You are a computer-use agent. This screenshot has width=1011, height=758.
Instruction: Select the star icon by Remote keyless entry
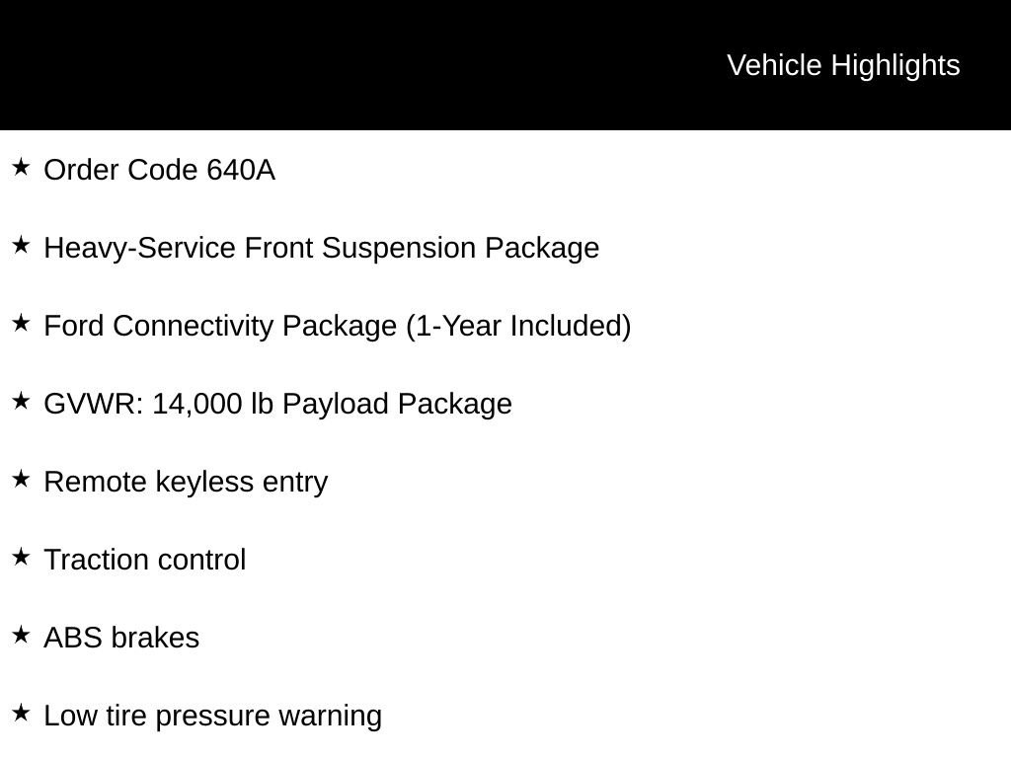[21, 479]
